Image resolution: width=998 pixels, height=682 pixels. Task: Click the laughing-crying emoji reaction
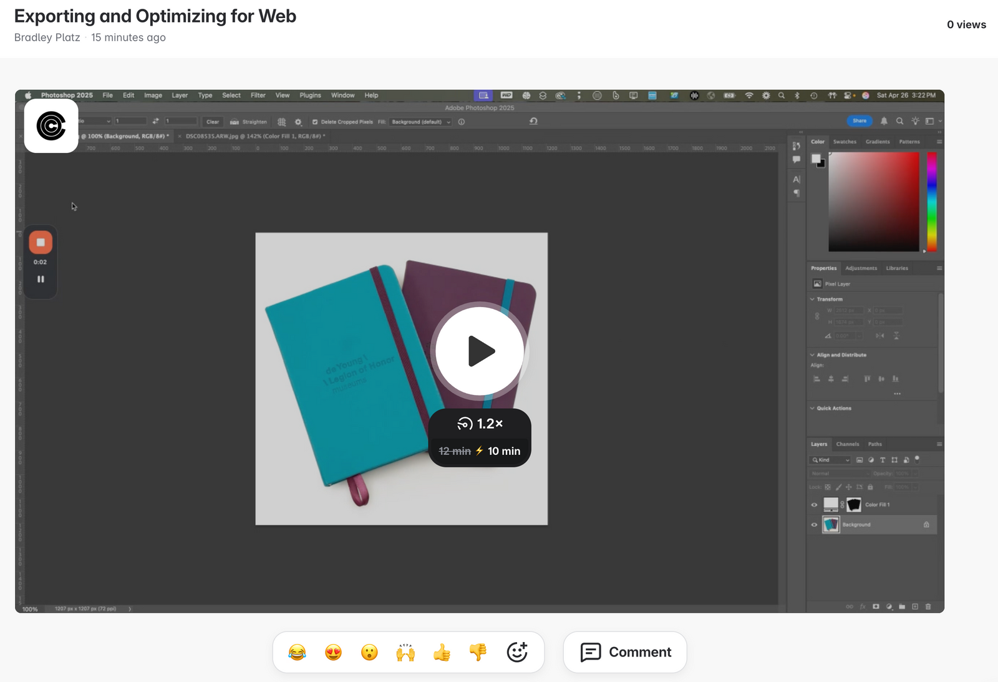(298, 653)
